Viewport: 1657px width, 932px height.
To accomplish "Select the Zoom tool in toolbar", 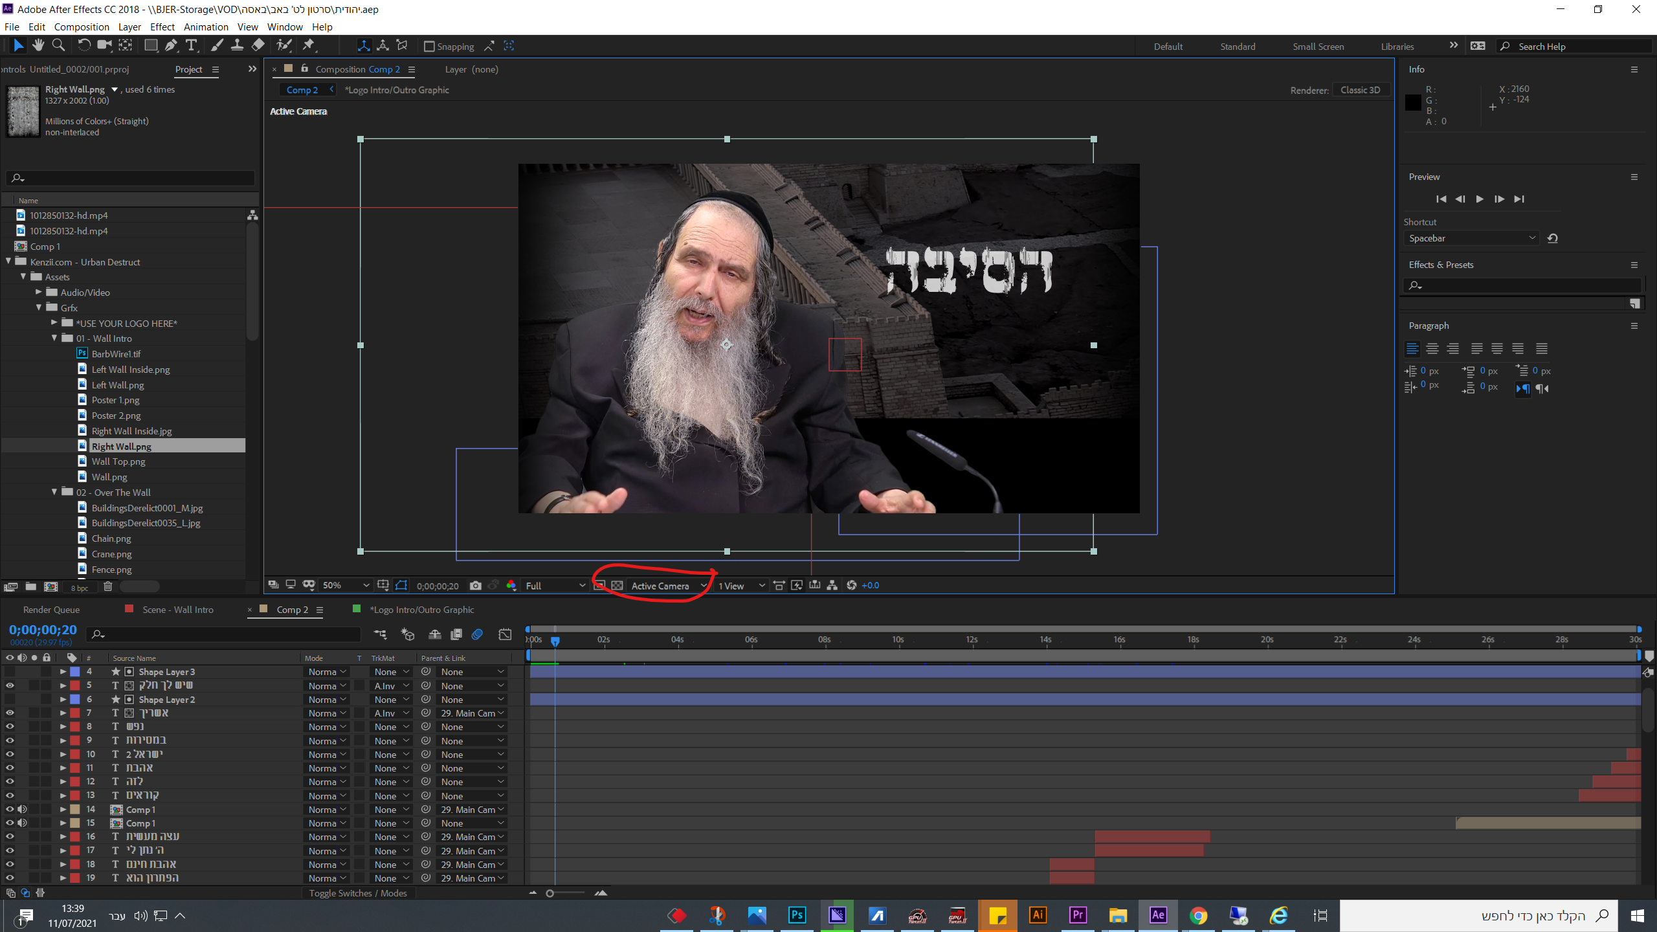I will pos(58,45).
